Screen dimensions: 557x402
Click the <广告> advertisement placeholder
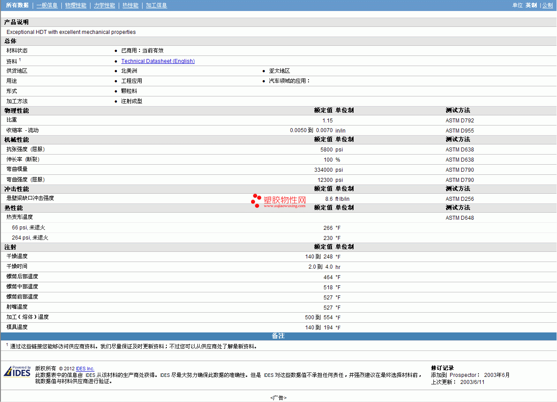tap(278, 398)
